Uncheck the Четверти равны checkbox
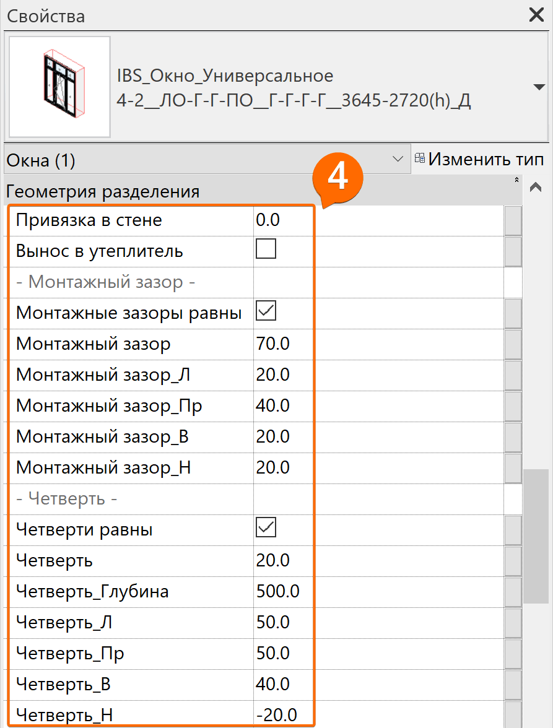553x728 pixels. (x=266, y=527)
